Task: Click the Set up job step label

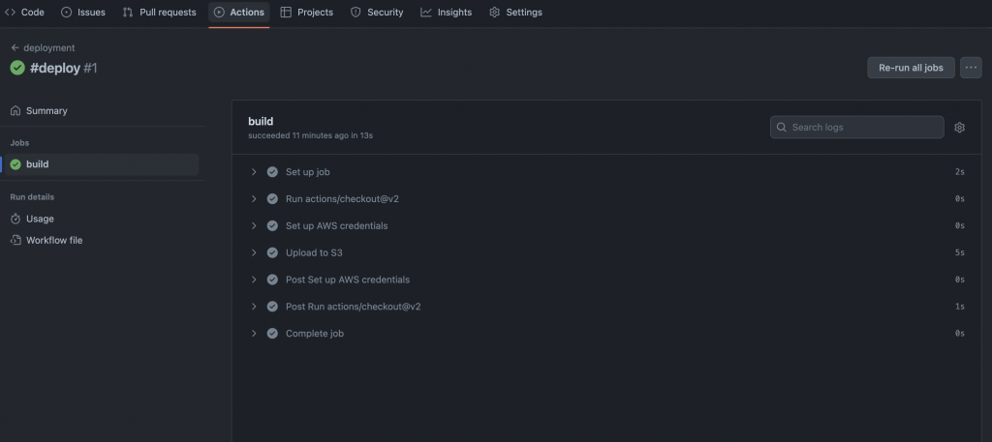Action: pyautogui.click(x=307, y=172)
